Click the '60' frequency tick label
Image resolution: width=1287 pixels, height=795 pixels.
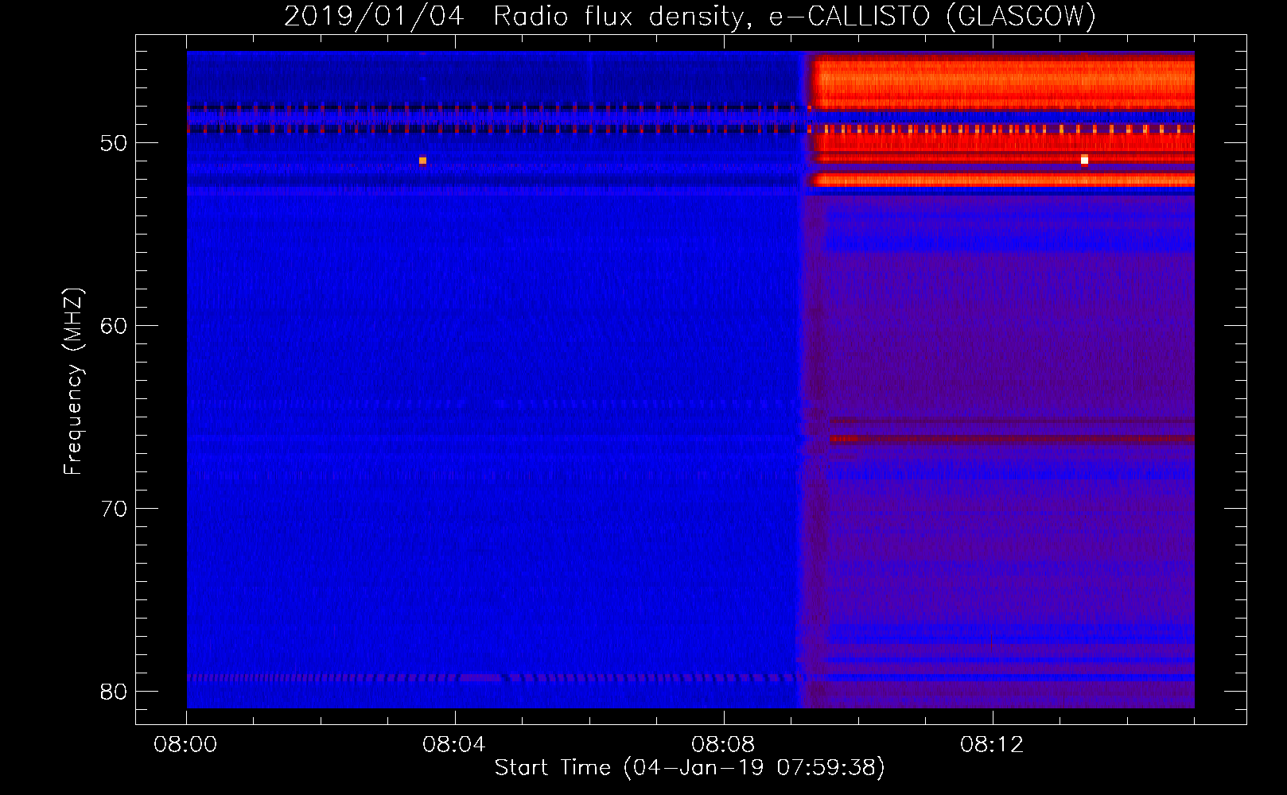[115, 326]
